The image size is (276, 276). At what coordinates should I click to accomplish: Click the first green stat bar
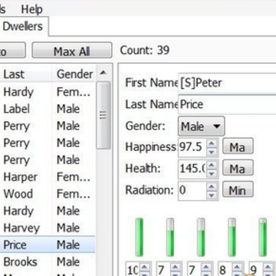(140, 237)
